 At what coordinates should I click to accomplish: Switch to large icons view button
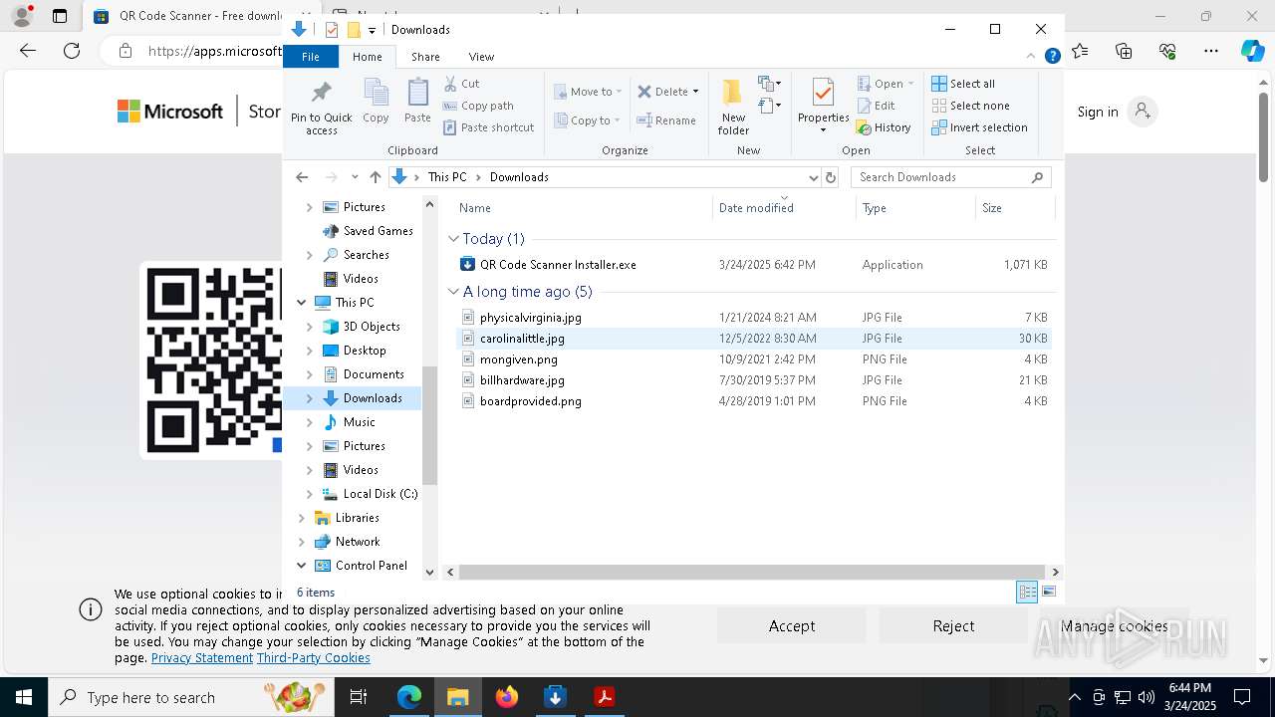coord(1049,592)
